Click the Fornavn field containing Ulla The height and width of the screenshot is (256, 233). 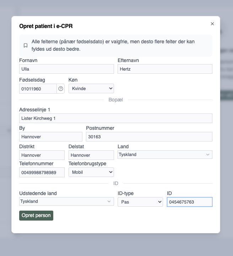66,69
